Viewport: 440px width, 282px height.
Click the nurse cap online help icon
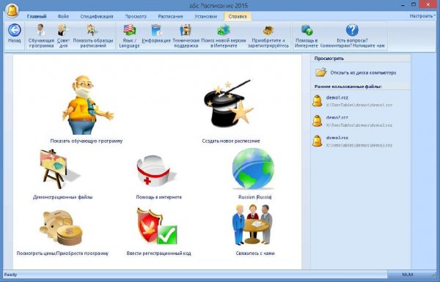coord(156,171)
